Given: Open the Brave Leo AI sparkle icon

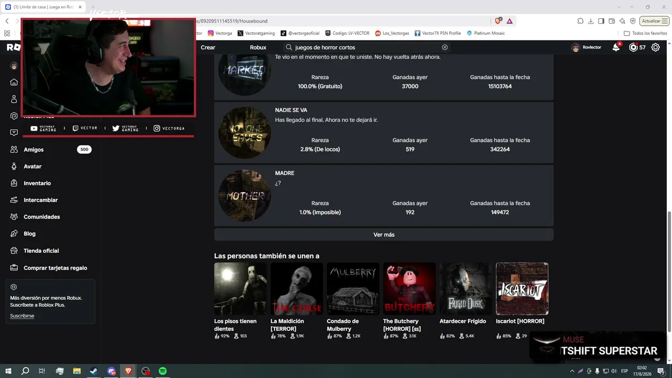Looking at the screenshot, I should [622, 21].
